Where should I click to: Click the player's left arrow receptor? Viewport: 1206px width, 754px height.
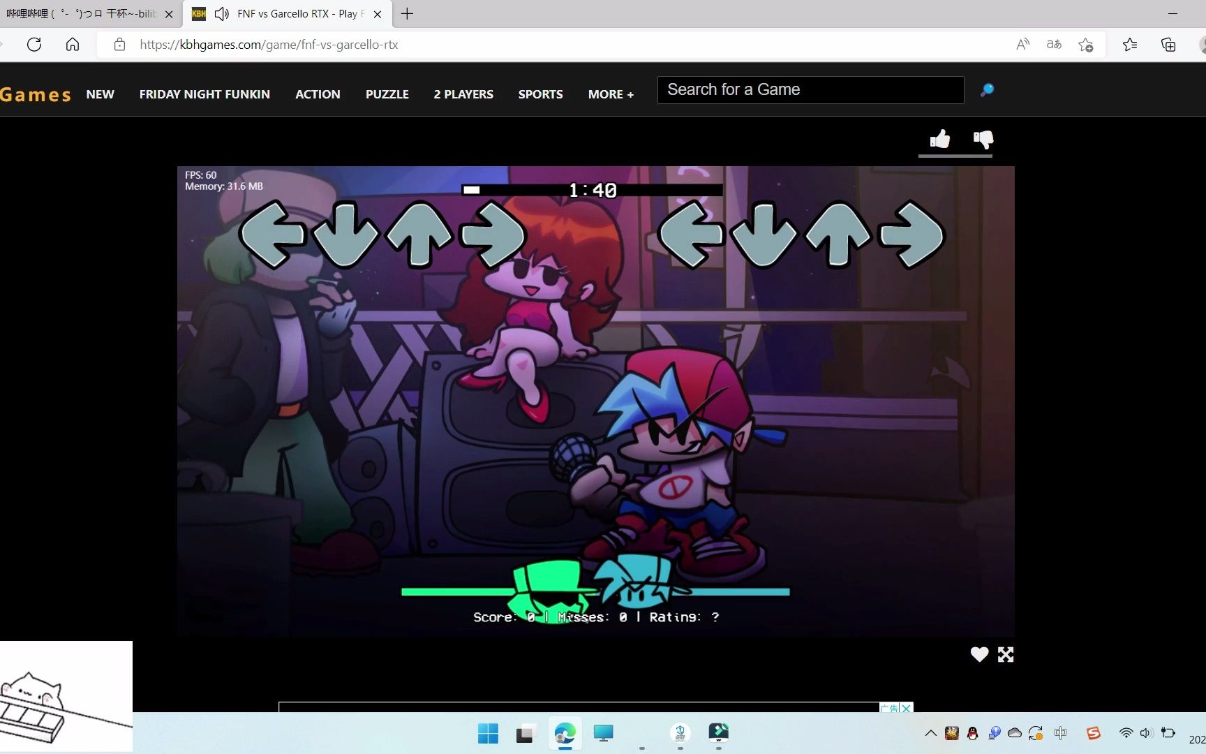coord(691,235)
